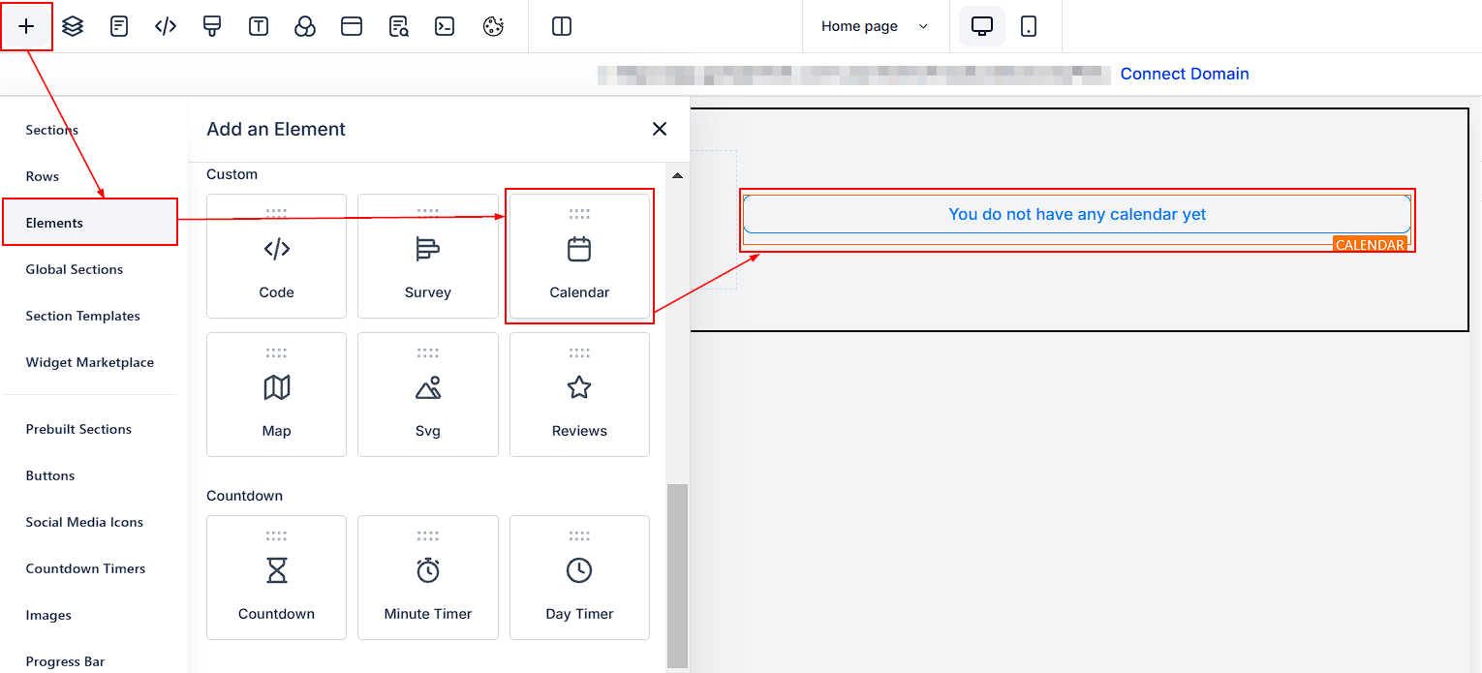Select the calendar placeholder on canvas
Viewport: 1482px width, 673px height.
pos(1076,214)
